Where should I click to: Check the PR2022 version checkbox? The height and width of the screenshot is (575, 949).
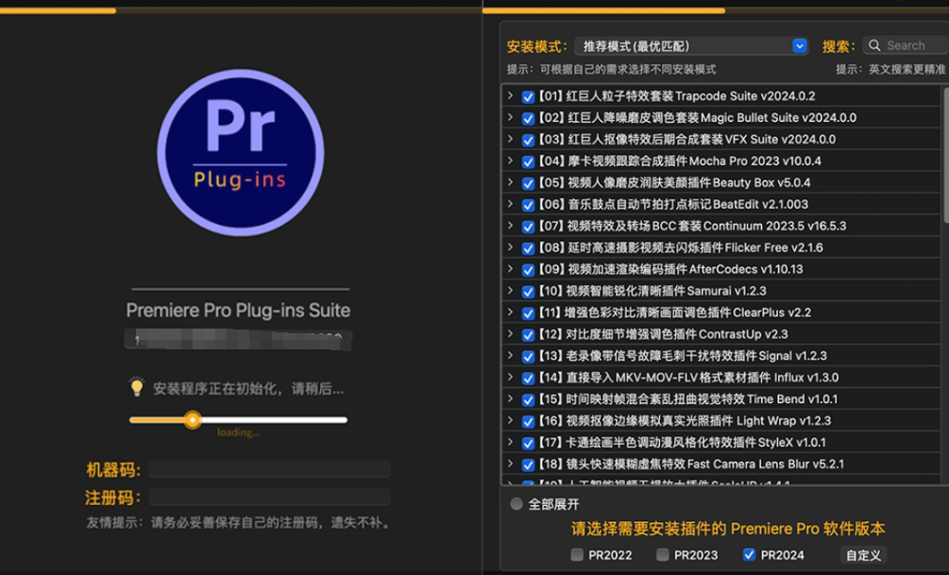[577, 554]
